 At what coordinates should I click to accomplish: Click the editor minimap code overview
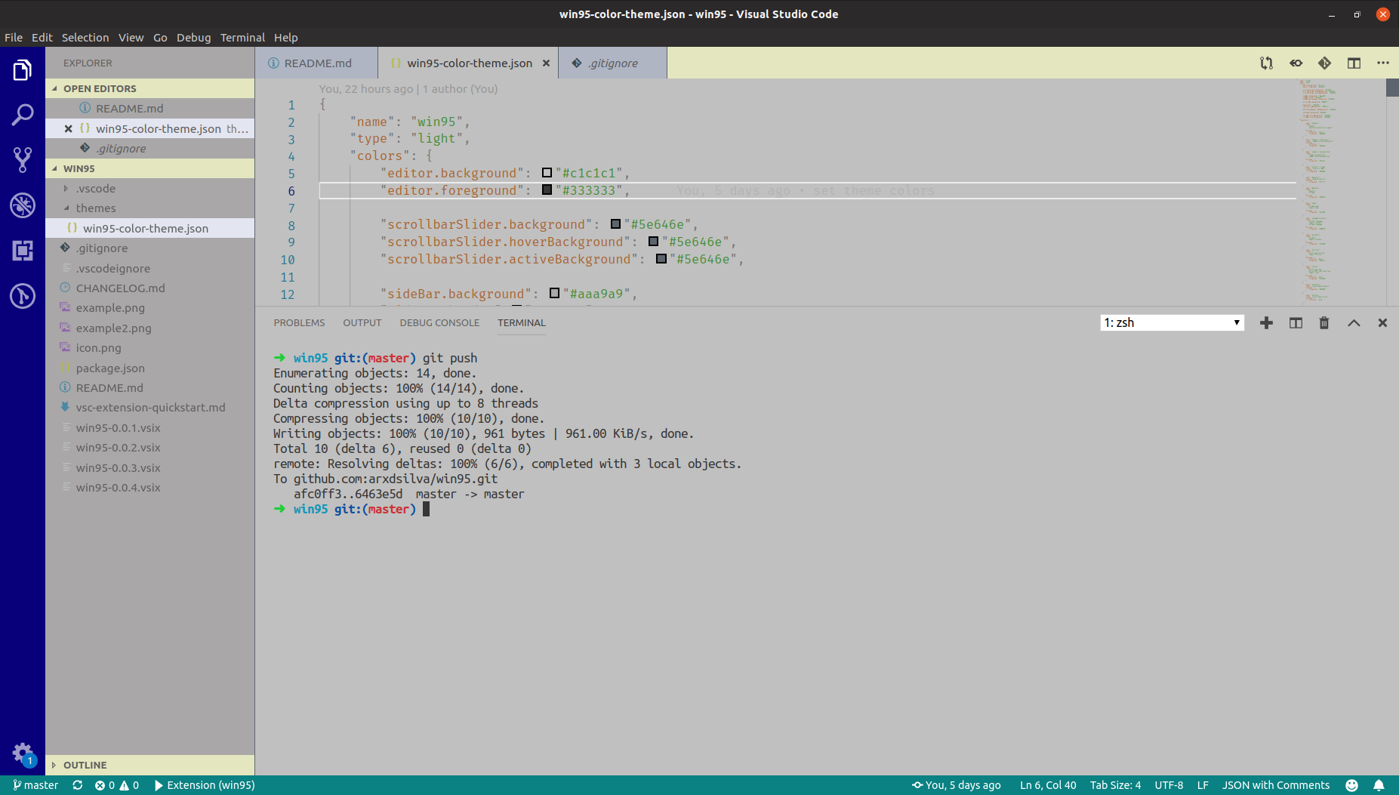pyautogui.click(x=1341, y=192)
